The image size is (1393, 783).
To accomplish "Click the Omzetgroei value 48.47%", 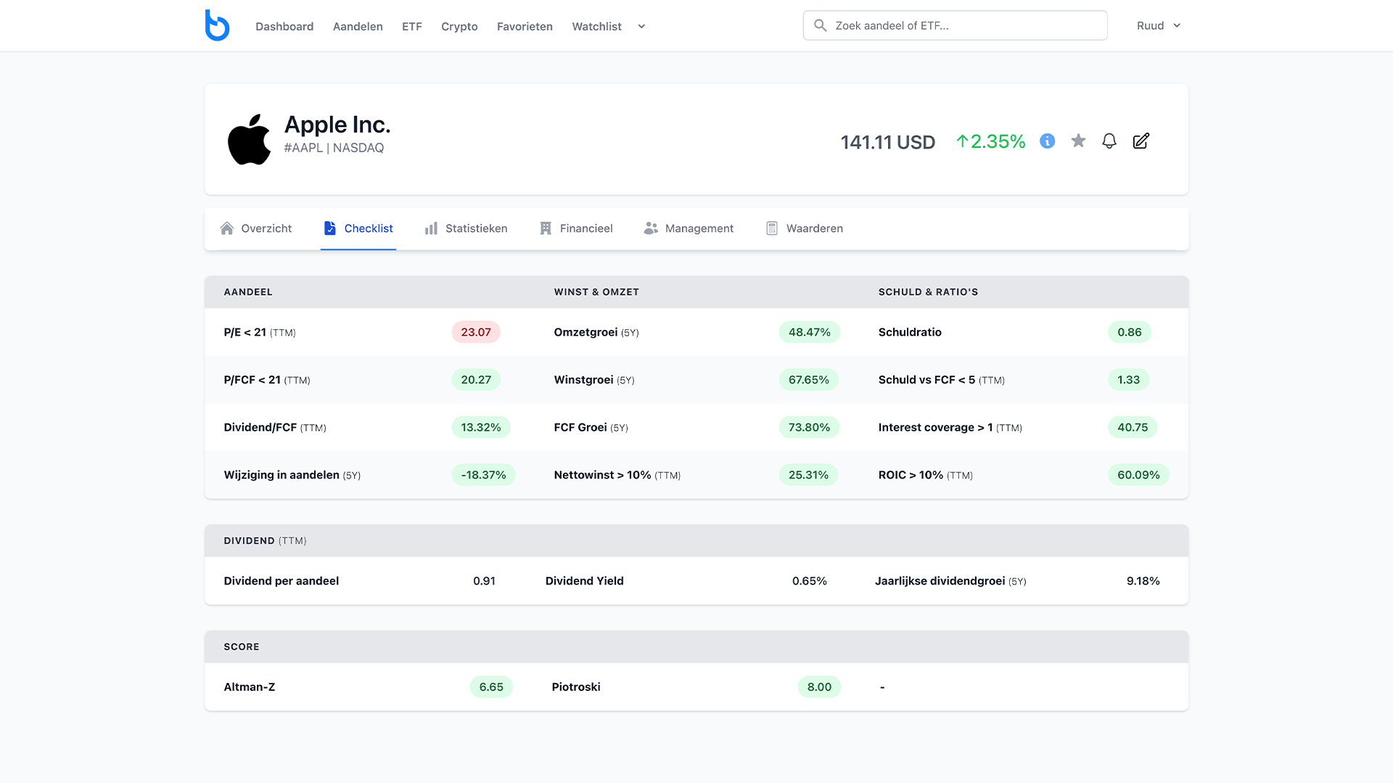I will click(x=810, y=332).
